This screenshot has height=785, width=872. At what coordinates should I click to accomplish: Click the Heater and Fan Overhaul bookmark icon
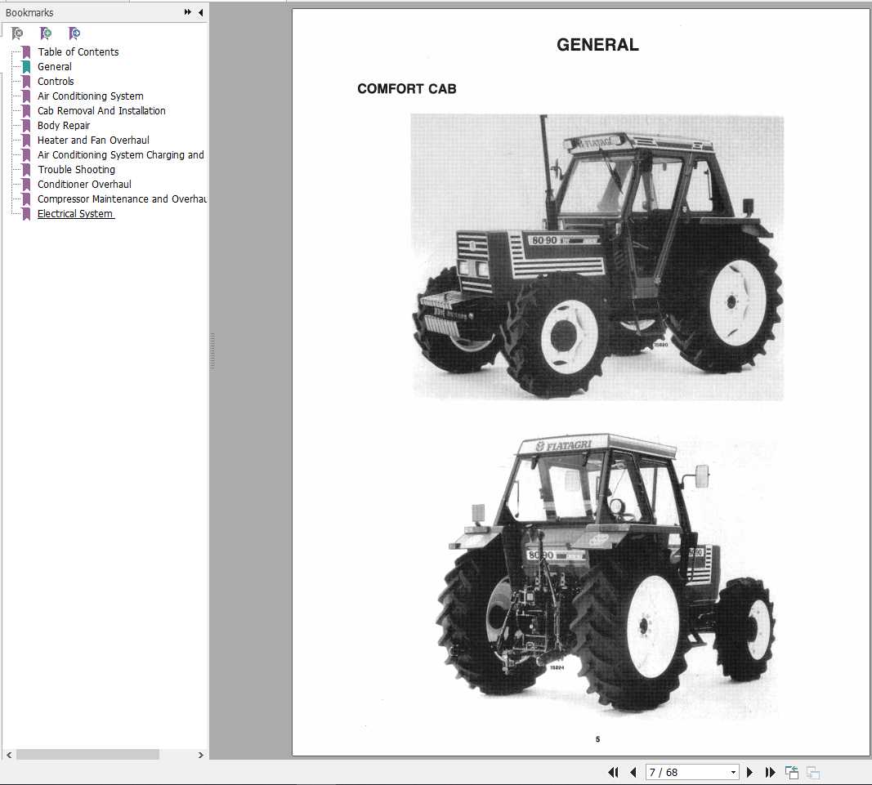[x=26, y=140]
